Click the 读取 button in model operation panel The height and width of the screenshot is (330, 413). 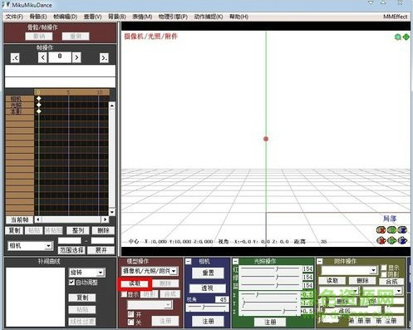coord(135,283)
